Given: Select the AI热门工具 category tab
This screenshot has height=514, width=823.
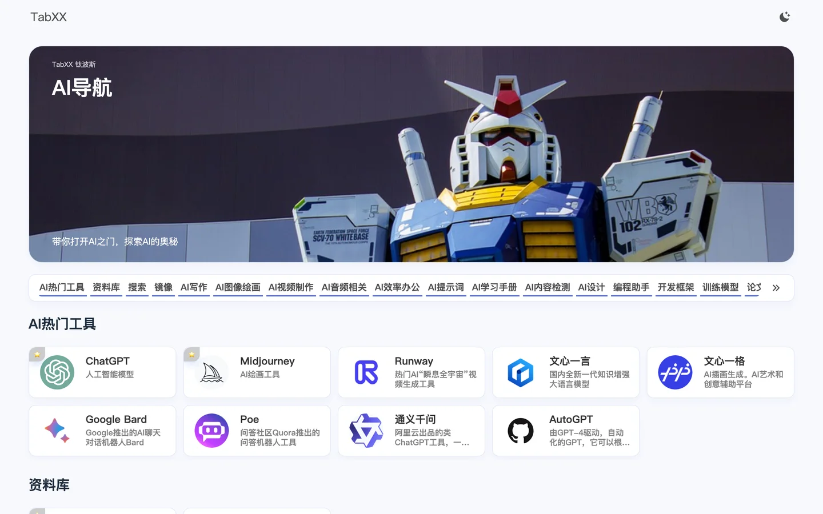Looking at the screenshot, I should tap(62, 287).
